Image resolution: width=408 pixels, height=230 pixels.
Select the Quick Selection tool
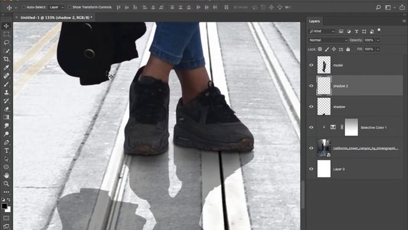pyautogui.click(x=6, y=51)
